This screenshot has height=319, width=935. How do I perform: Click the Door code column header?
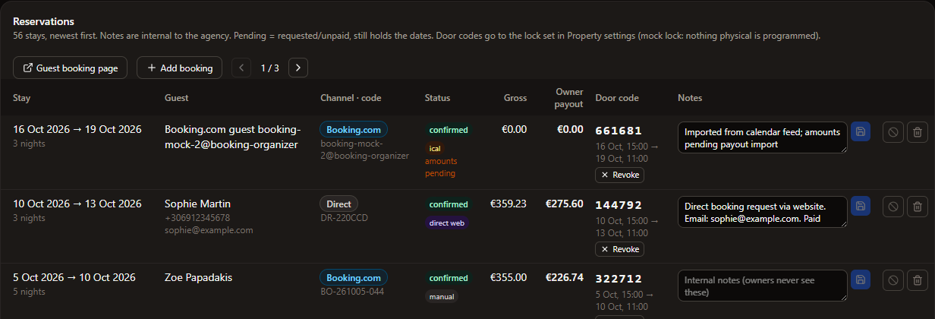617,98
